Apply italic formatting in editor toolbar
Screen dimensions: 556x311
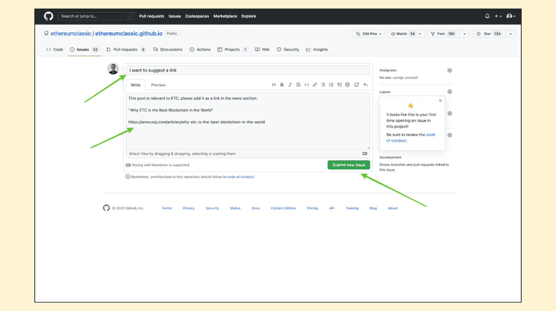pyautogui.click(x=290, y=85)
